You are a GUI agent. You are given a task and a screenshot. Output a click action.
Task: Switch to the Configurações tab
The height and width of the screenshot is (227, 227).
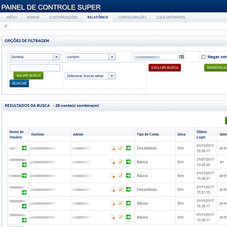[132, 17]
